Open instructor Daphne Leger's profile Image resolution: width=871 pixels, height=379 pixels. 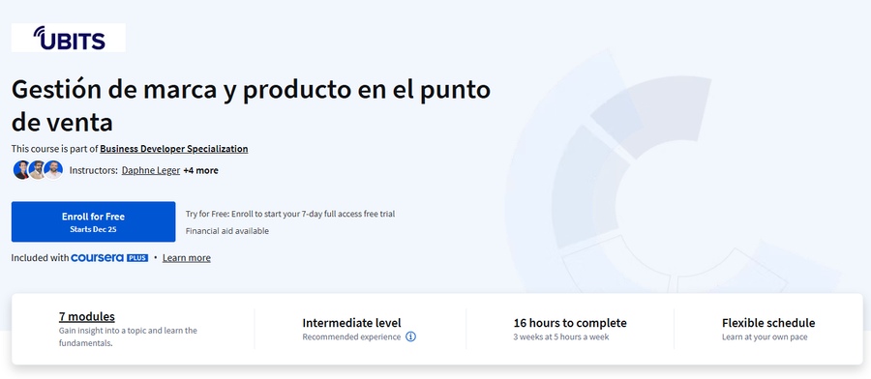pos(151,170)
